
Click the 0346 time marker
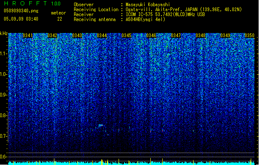[x=151, y=35]
